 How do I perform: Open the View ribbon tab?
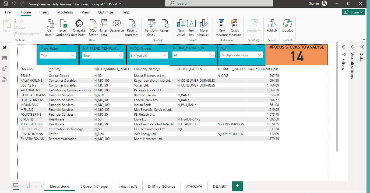[86, 12]
